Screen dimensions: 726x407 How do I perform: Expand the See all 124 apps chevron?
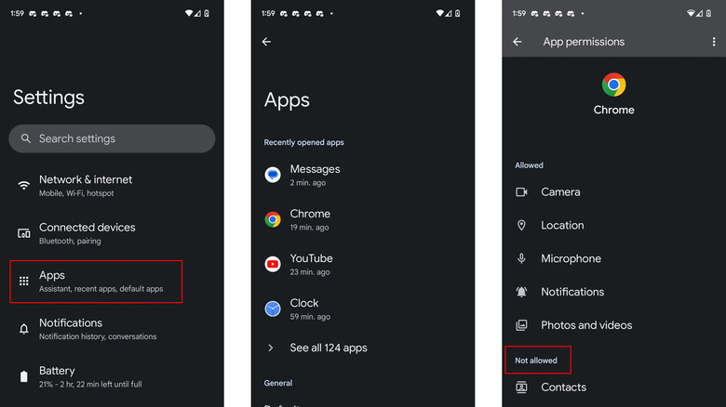(271, 348)
